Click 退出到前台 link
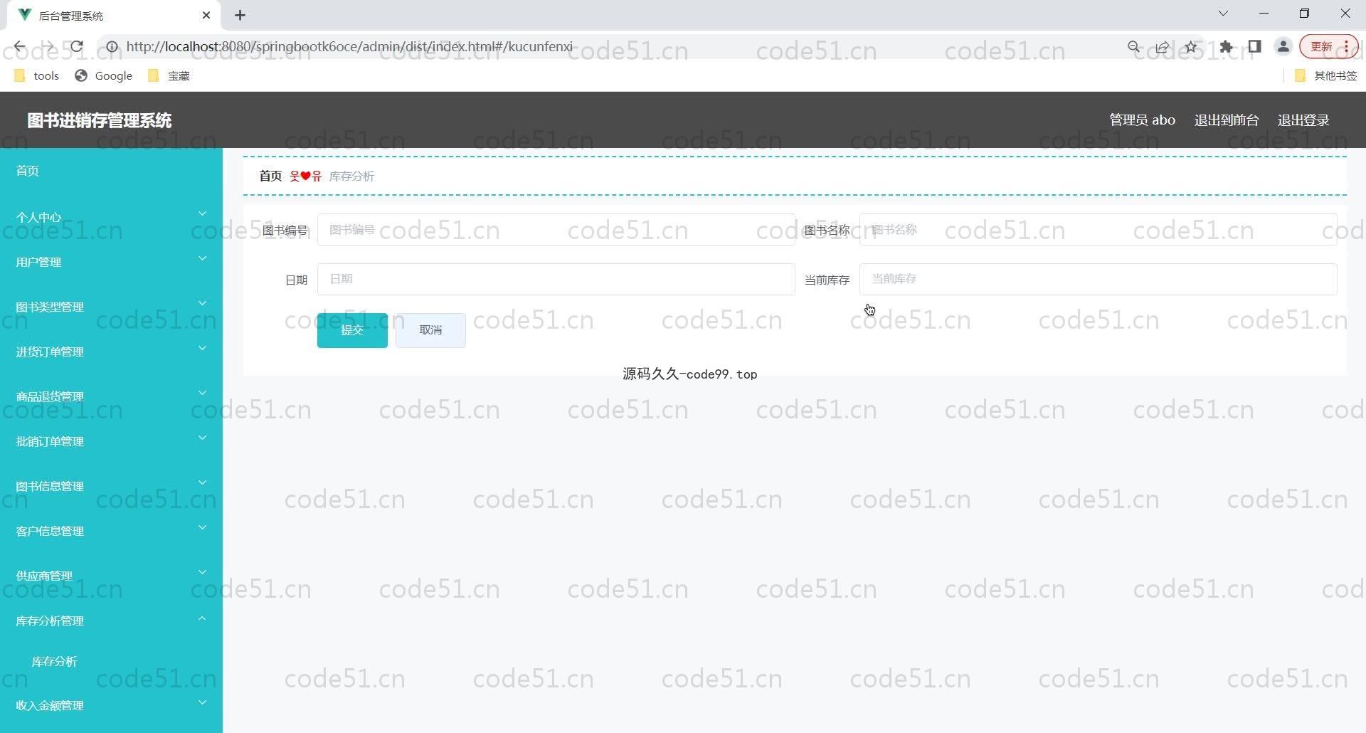1366x733 pixels. click(x=1227, y=120)
